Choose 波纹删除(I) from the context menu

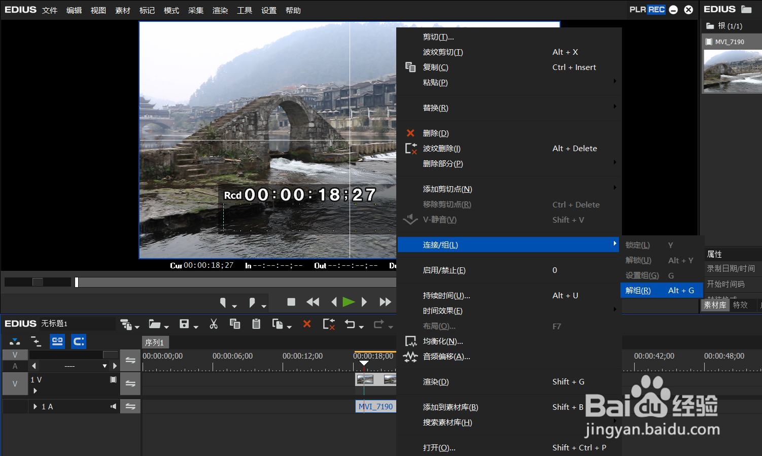(509, 148)
